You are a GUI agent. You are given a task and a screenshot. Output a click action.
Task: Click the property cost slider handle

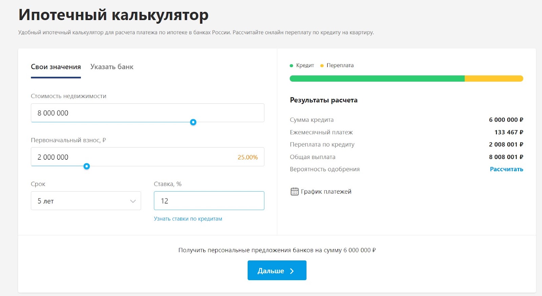pos(193,122)
